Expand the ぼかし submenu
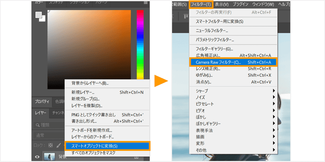 click(x=233, y=117)
